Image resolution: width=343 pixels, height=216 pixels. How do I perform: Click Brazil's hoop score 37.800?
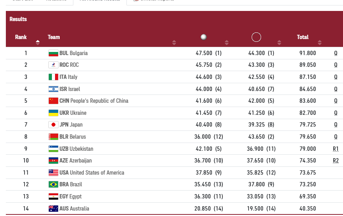(257, 184)
